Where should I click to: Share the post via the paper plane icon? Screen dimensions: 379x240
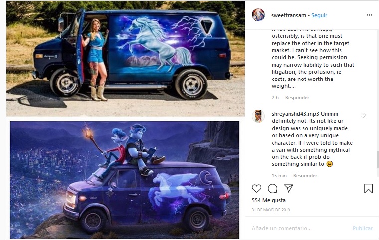click(x=288, y=188)
